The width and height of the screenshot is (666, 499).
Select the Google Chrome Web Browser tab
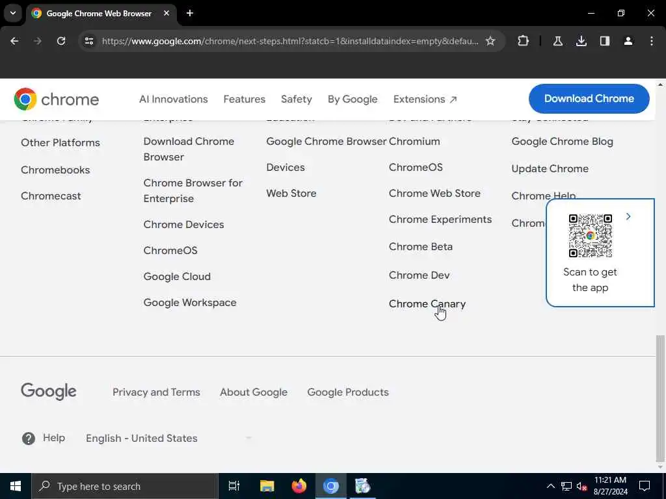point(101,14)
